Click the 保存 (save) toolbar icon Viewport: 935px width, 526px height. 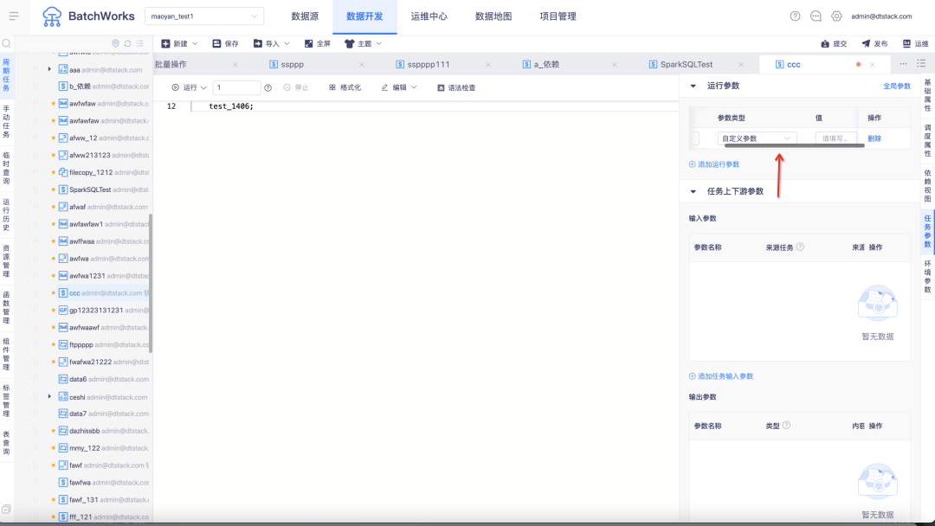pos(216,43)
